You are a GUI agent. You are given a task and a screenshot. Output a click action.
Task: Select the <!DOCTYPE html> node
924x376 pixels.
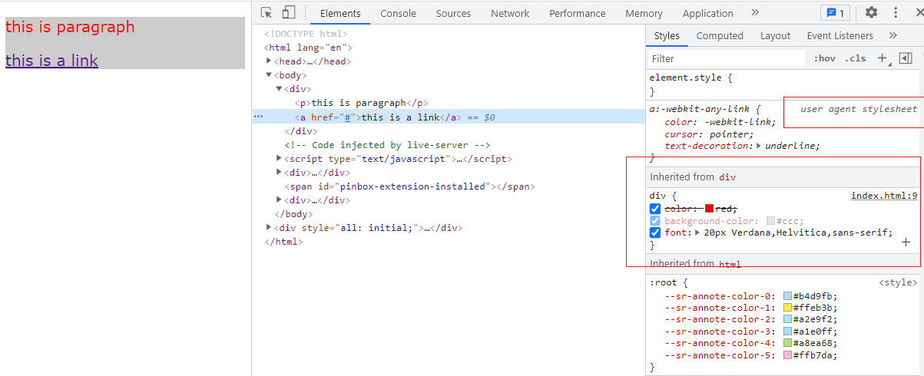306,34
